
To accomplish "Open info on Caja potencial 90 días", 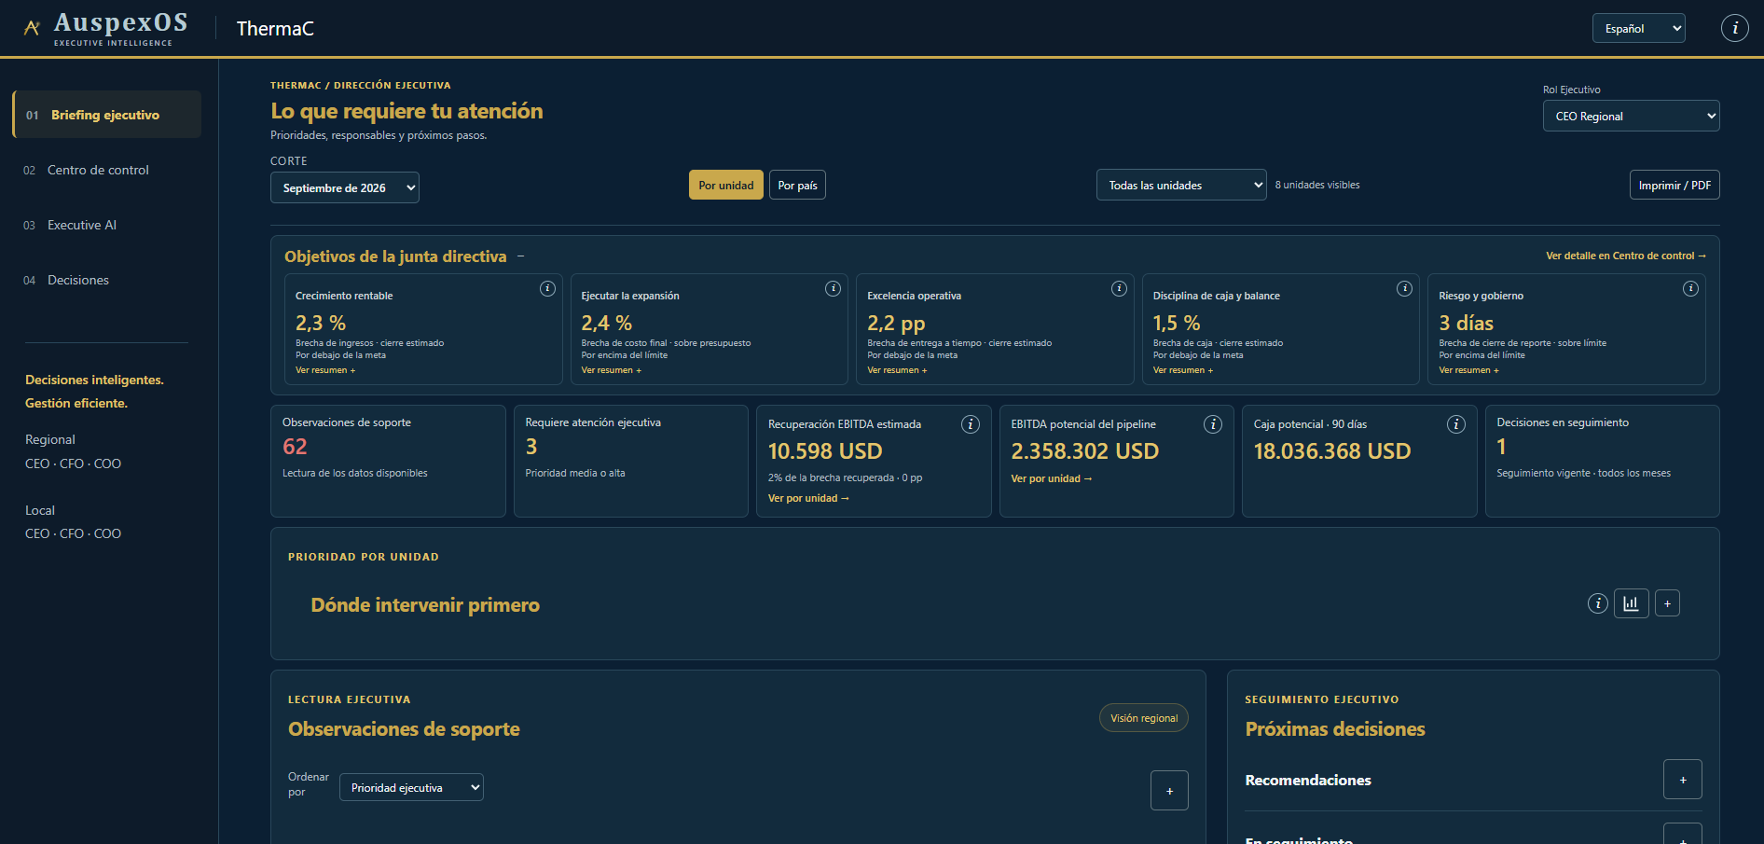I will tap(1456, 424).
